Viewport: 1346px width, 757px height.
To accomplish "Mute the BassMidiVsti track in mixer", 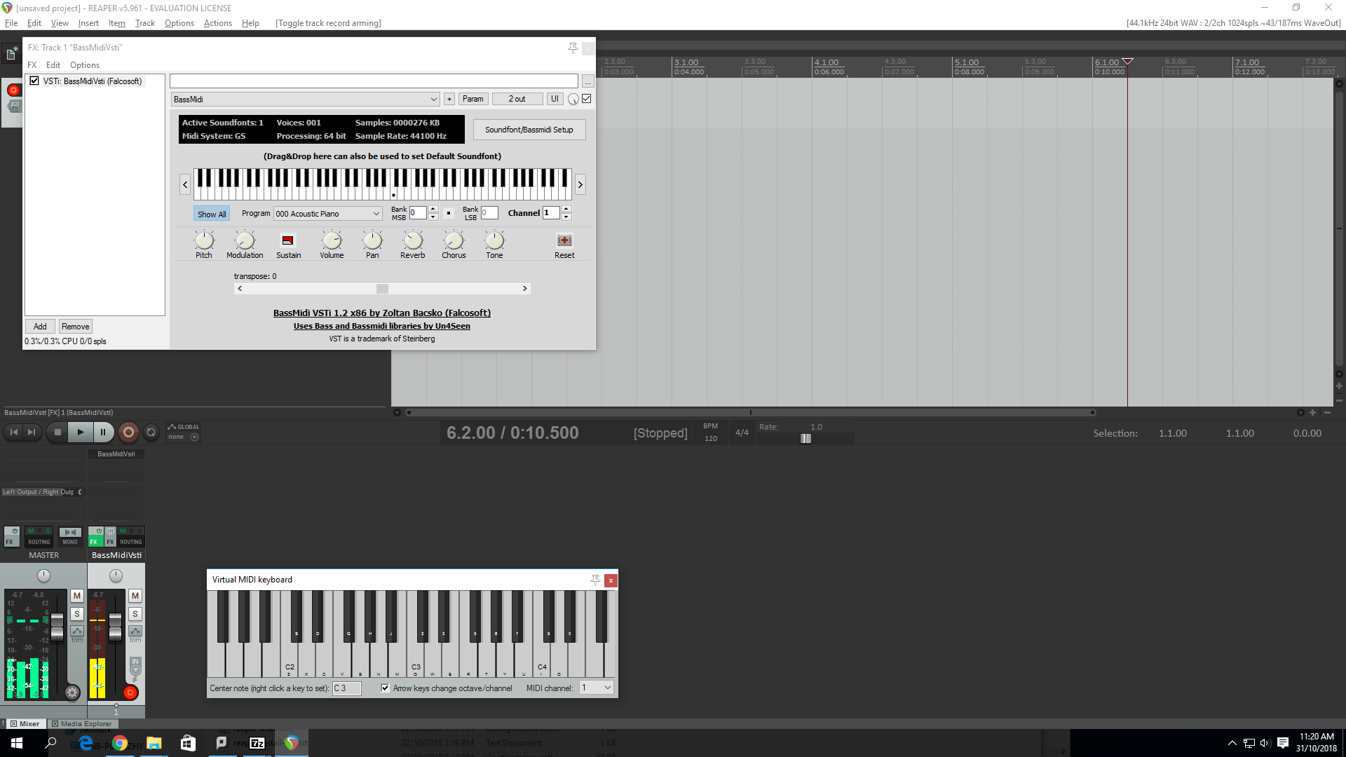I will [x=135, y=596].
